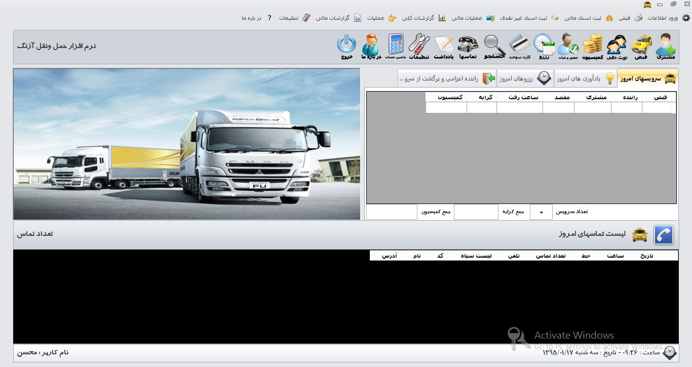Click the date and time status text

tap(601, 352)
